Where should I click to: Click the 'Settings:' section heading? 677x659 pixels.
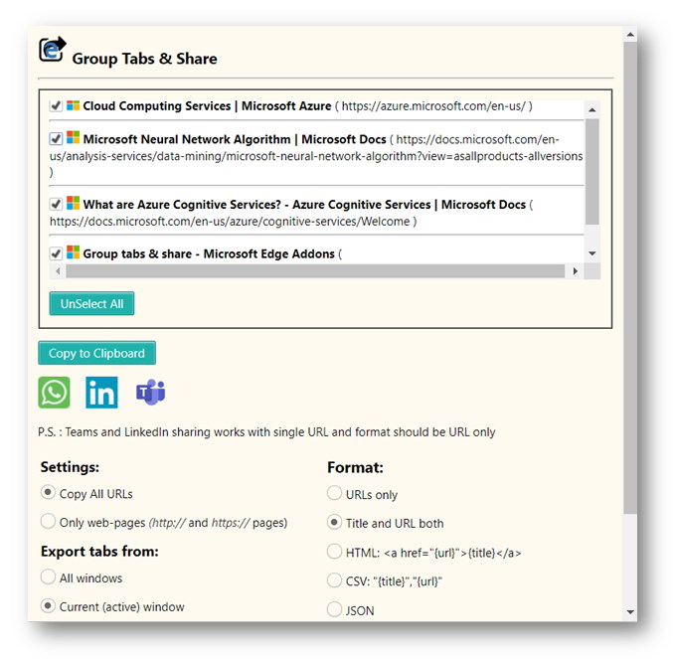pyautogui.click(x=70, y=467)
